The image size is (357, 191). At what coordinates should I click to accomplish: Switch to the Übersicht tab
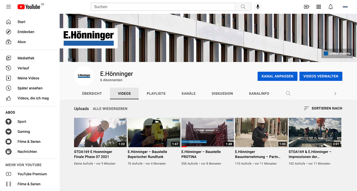tap(92, 93)
